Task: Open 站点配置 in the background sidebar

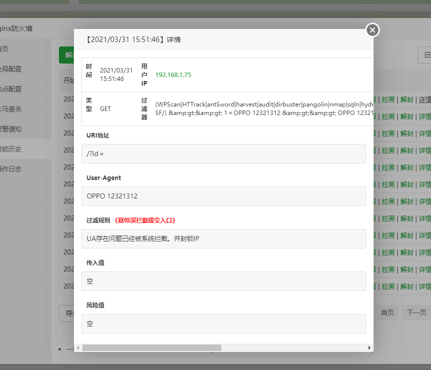Action: pyautogui.click(x=10, y=89)
